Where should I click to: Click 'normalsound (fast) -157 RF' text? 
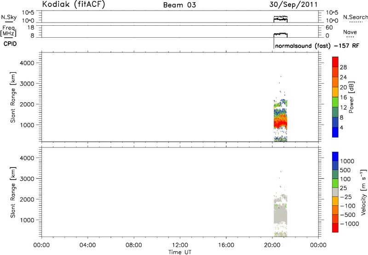317,46
